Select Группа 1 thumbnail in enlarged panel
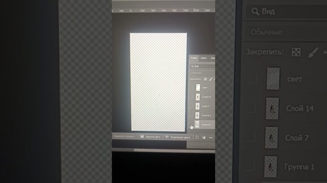 271,167
